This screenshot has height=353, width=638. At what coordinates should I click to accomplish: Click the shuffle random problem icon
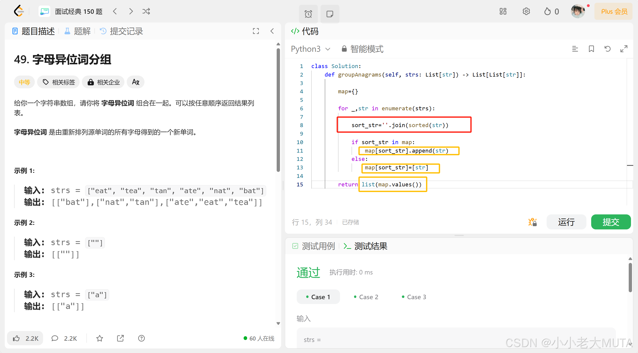pyautogui.click(x=146, y=11)
